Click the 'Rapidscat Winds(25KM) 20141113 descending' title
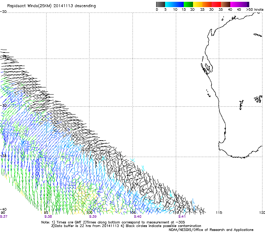This screenshot has height=232, width=265. click(52, 6)
